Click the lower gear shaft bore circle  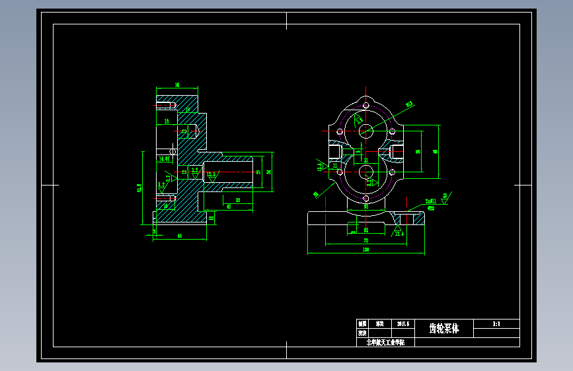(365, 172)
